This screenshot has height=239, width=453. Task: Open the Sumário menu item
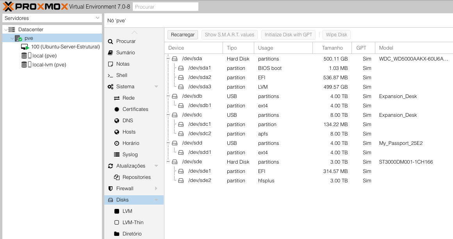click(x=125, y=53)
